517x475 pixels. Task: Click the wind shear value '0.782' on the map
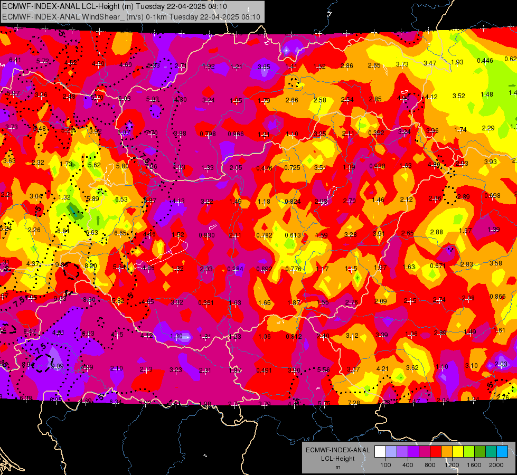[x=264, y=235]
